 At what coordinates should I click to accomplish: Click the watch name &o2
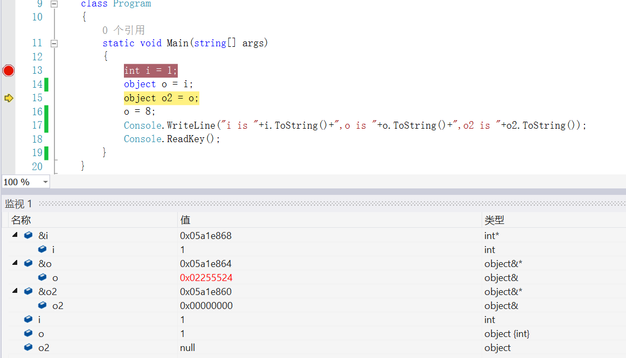coord(47,292)
